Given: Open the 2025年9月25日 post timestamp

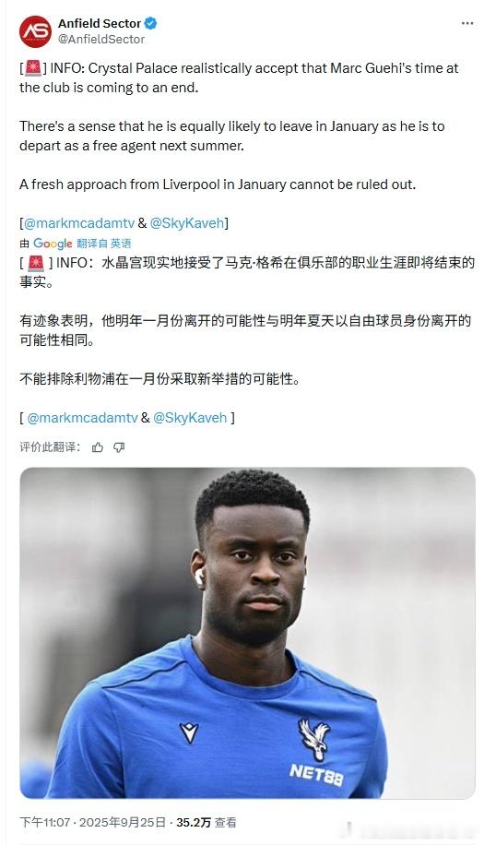Looking at the screenshot, I should [x=123, y=822].
